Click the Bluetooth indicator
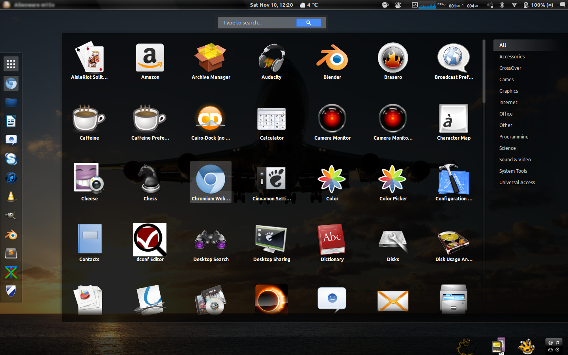The width and height of the screenshot is (568, 355). point(502,5)
